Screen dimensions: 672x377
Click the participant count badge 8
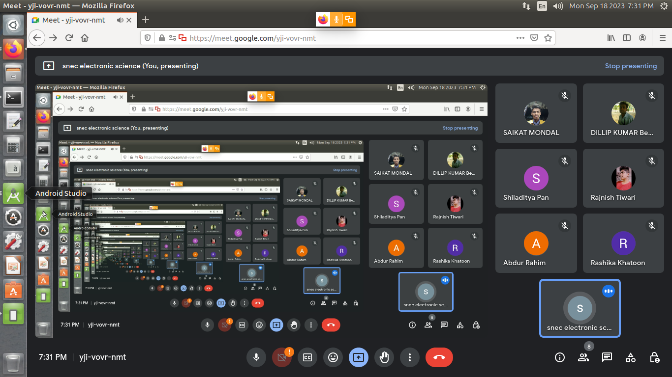(x=589, y=347)
